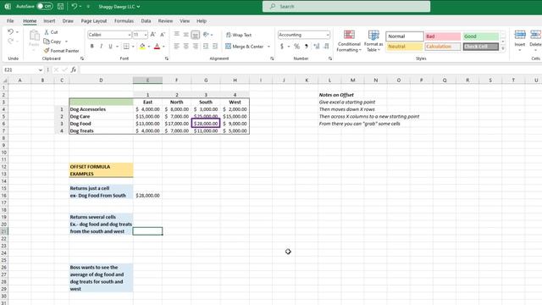
Task: Click the formula bar fx icon
Action: [x=74, y=69]
